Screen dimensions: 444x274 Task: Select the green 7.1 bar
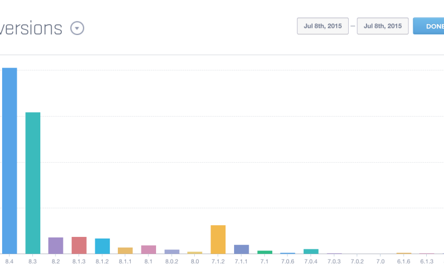coord(265,252)
